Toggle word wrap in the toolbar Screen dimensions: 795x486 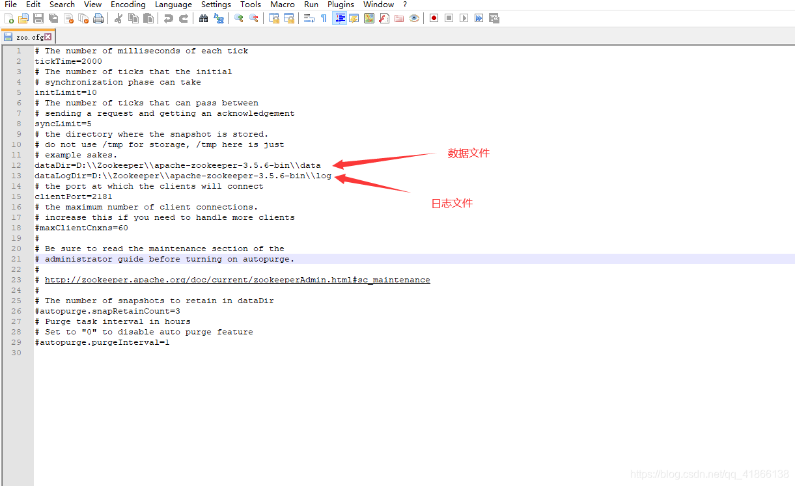[309, 18]
